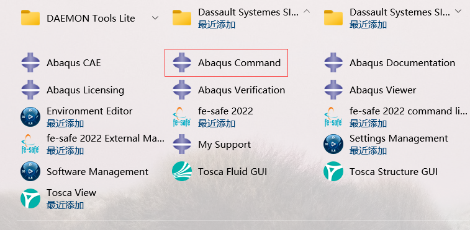The image size is (470, 230).
Task: Expand the DAEMON Tools Lite folder chevron
Action: [155, 18]
